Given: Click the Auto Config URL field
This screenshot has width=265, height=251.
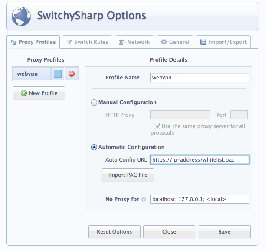Looking at the screenshot, I should (x=200, y=160).
